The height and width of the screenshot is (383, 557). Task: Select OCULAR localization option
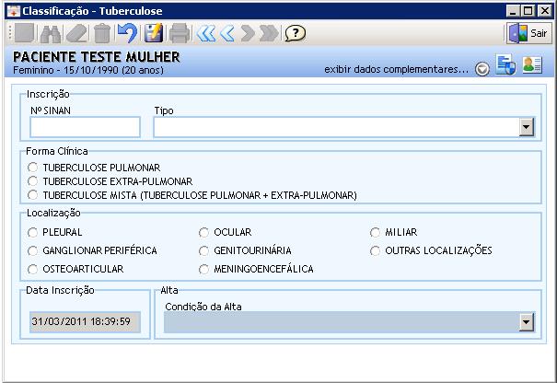click(203, 232)
